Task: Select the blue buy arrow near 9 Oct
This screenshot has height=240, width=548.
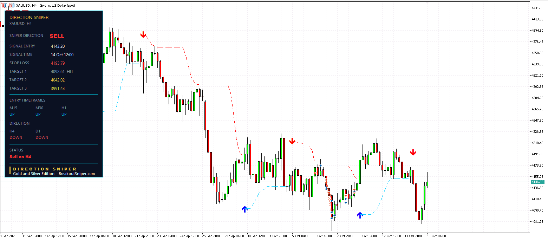Action: coord(360,215)
